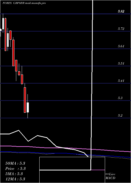The height and width of the screenshot is (183, 131).
Task: Click the 'Price : 5.3' legend text
Action: tap(15, 169)
